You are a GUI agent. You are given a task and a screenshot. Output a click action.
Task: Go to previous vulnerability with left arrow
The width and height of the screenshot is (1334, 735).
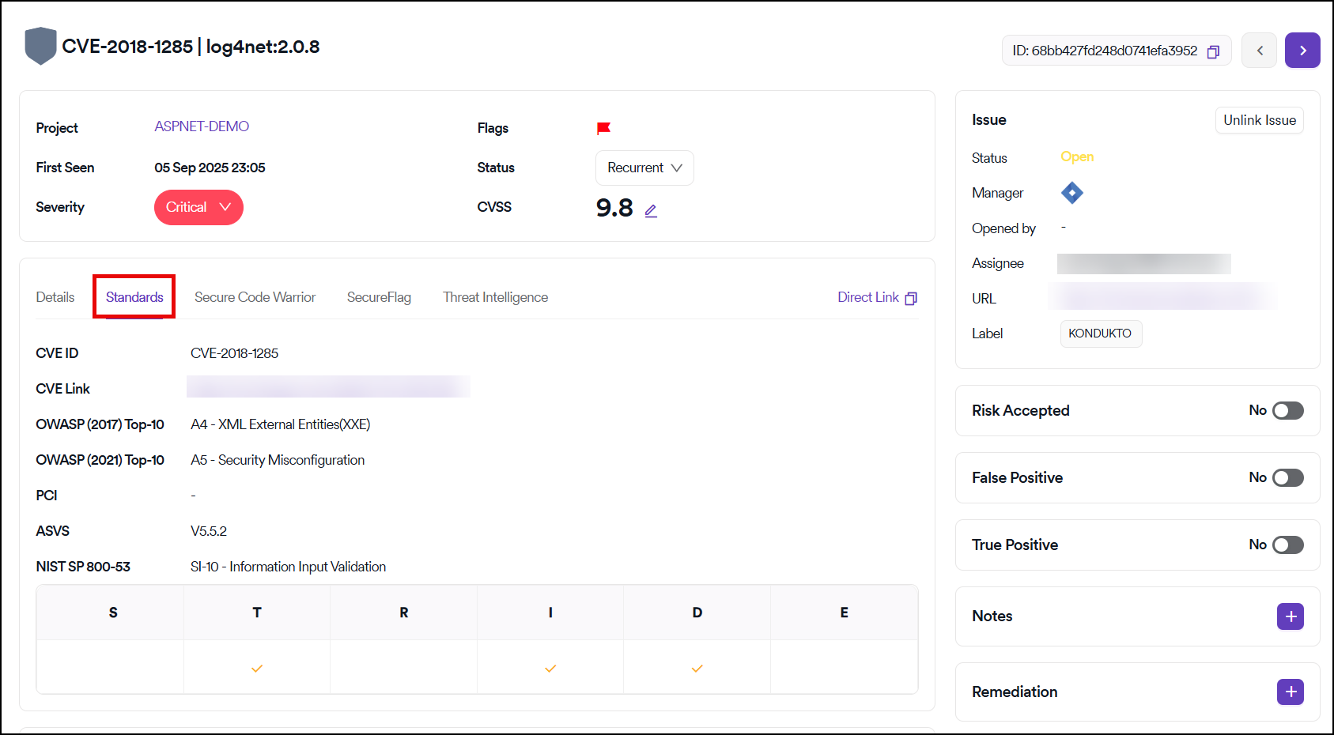tap(1259, 51)
